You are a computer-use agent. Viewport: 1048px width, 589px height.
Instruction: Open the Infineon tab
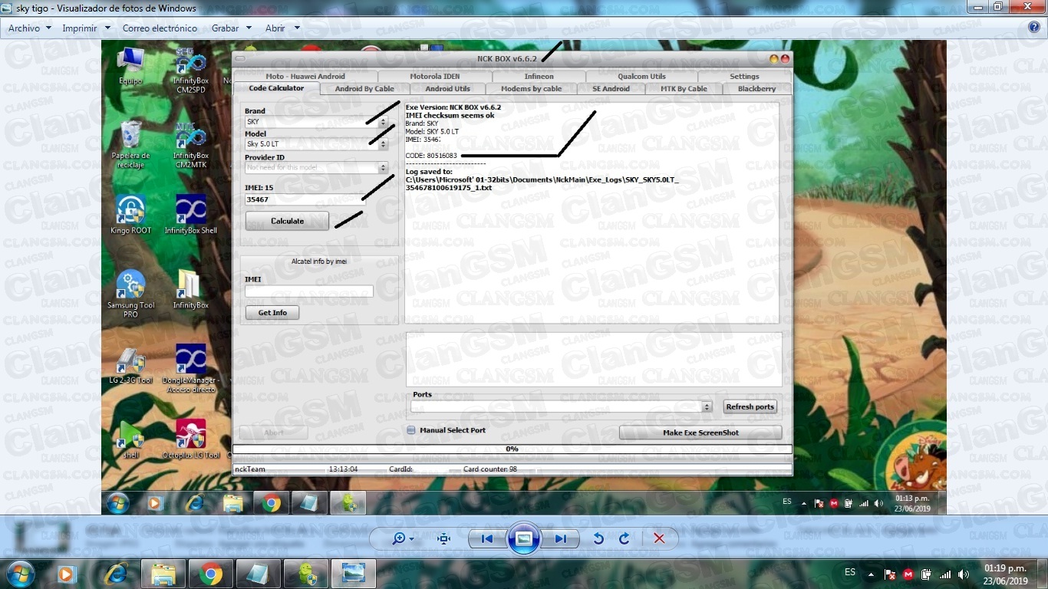point(539,77)
